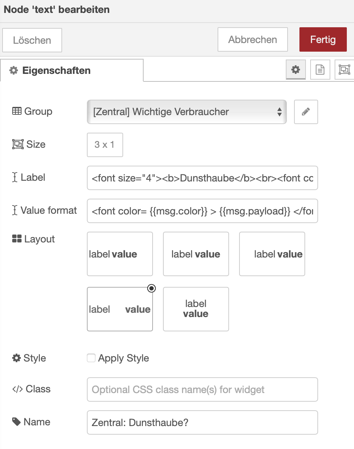354x449 pixels.
Task: Focus the Name input field
Action: click(x=202, y=422)
